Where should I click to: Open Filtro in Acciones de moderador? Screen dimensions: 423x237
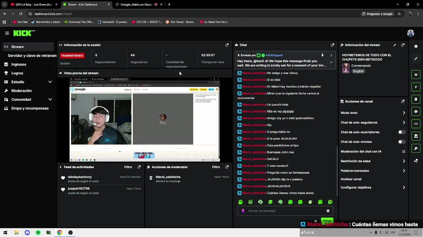pyautogui.click(x=216, y=167)
